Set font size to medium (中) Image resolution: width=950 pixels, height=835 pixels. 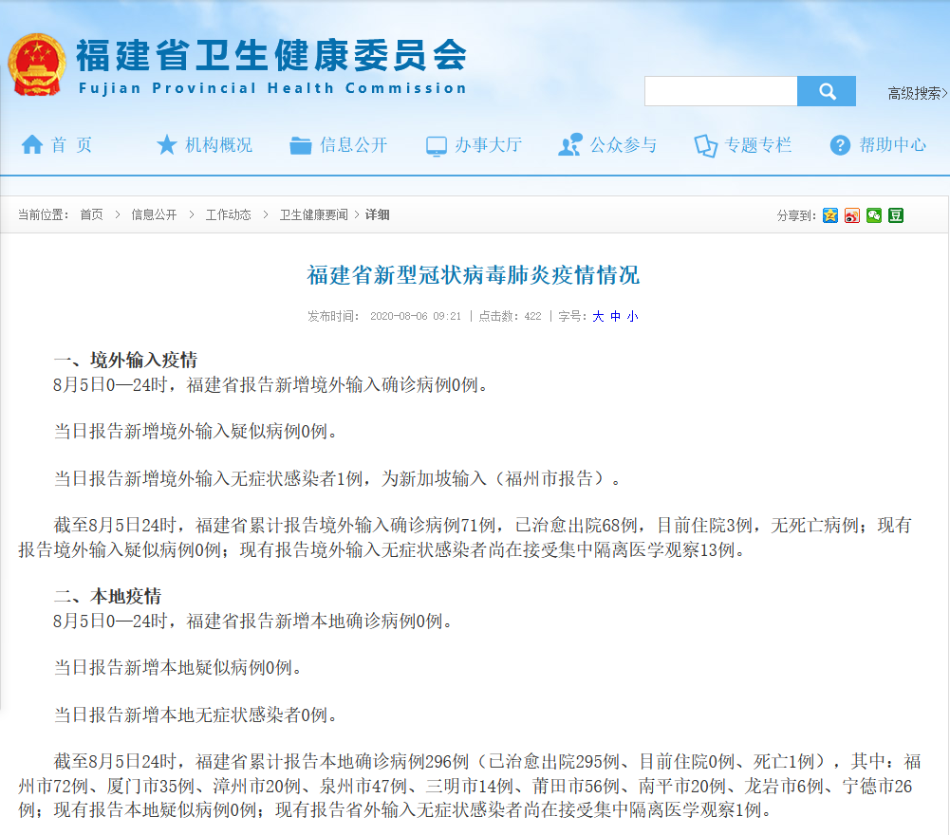tap(615, 316)
